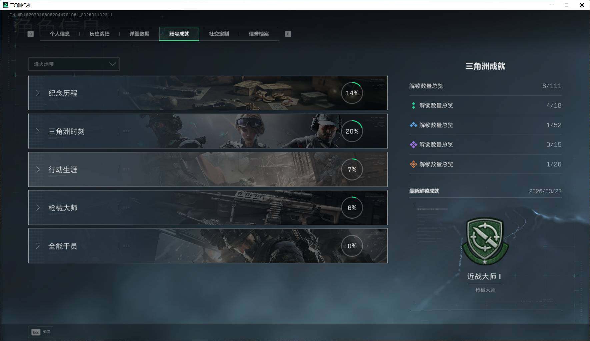Click the Q previous-tab key icon
This screenshot has height=341, width=590.
(x=30, y=34)
